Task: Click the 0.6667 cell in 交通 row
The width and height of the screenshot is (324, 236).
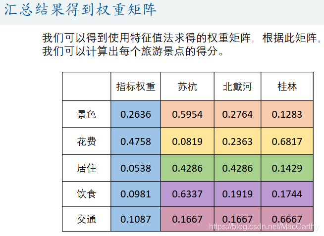Action: click(x=287, y=219)
